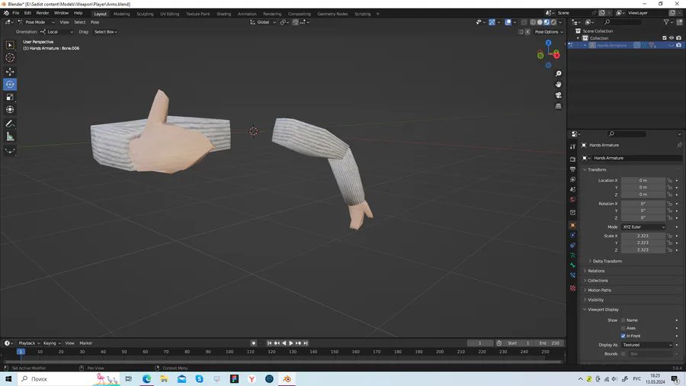Toggle Collection exclude checkbox in outliner
686x386 pixels.
click(x=664, y=38)
